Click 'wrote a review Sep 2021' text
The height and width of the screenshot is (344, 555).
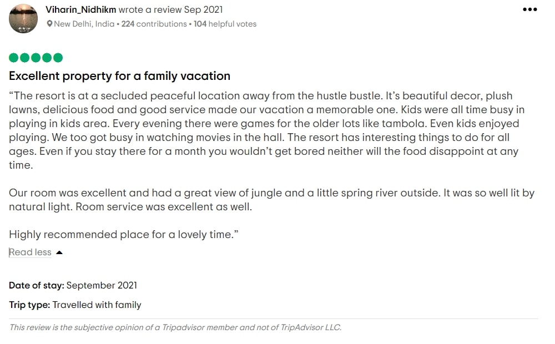click(170, 9)
